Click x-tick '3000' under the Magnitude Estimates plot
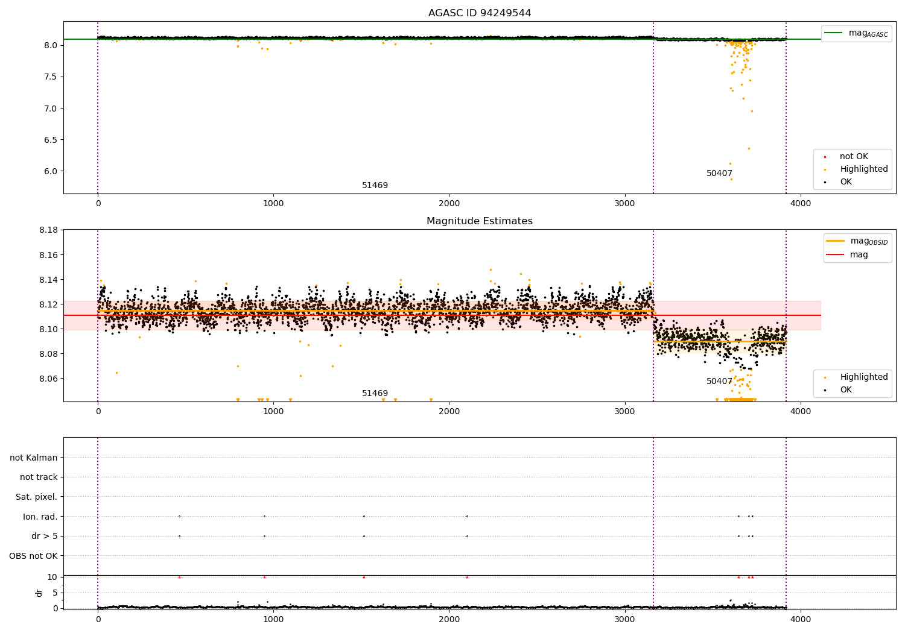Screen dimensions: 905x633 pyautogui.click(x=625, y=411)
